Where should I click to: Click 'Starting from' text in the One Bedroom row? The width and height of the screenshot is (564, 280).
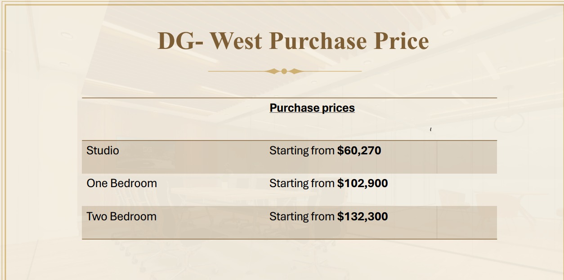pyautogui.click(x=302, y=184)
